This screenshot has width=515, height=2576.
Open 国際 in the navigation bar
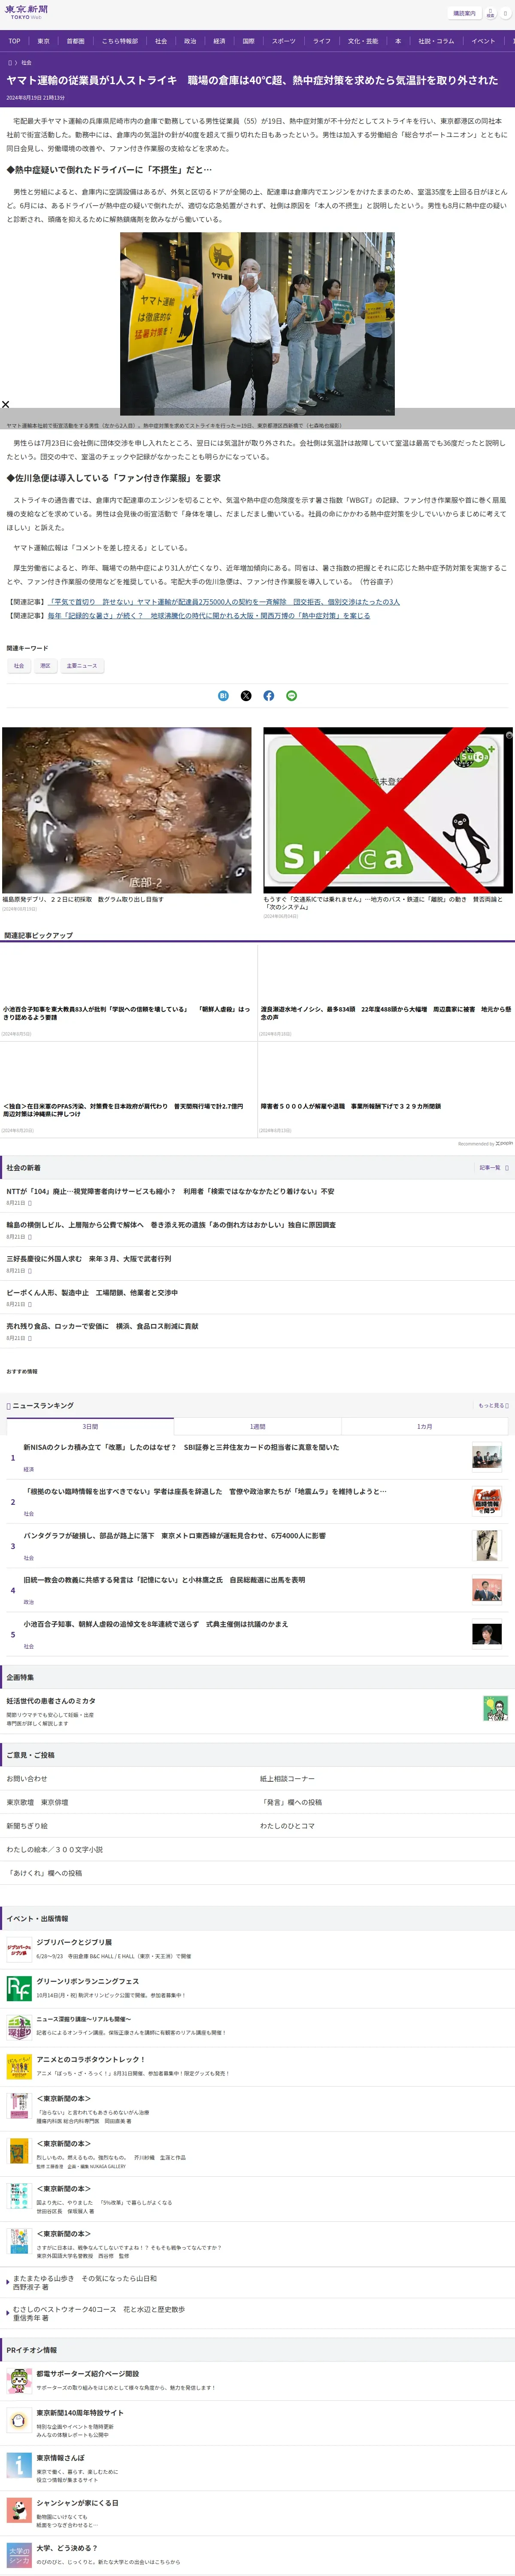point(248,41)
